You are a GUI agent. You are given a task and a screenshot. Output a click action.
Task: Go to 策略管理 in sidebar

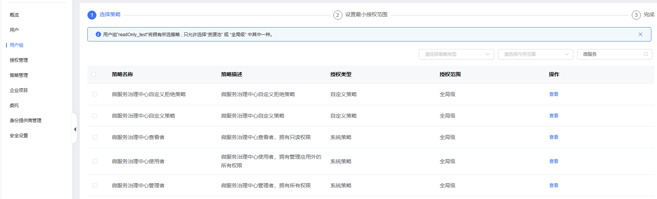[19, 75]
